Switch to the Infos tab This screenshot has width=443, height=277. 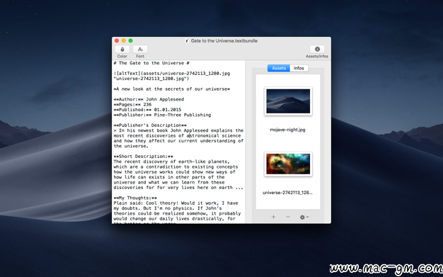coord(299,68)
